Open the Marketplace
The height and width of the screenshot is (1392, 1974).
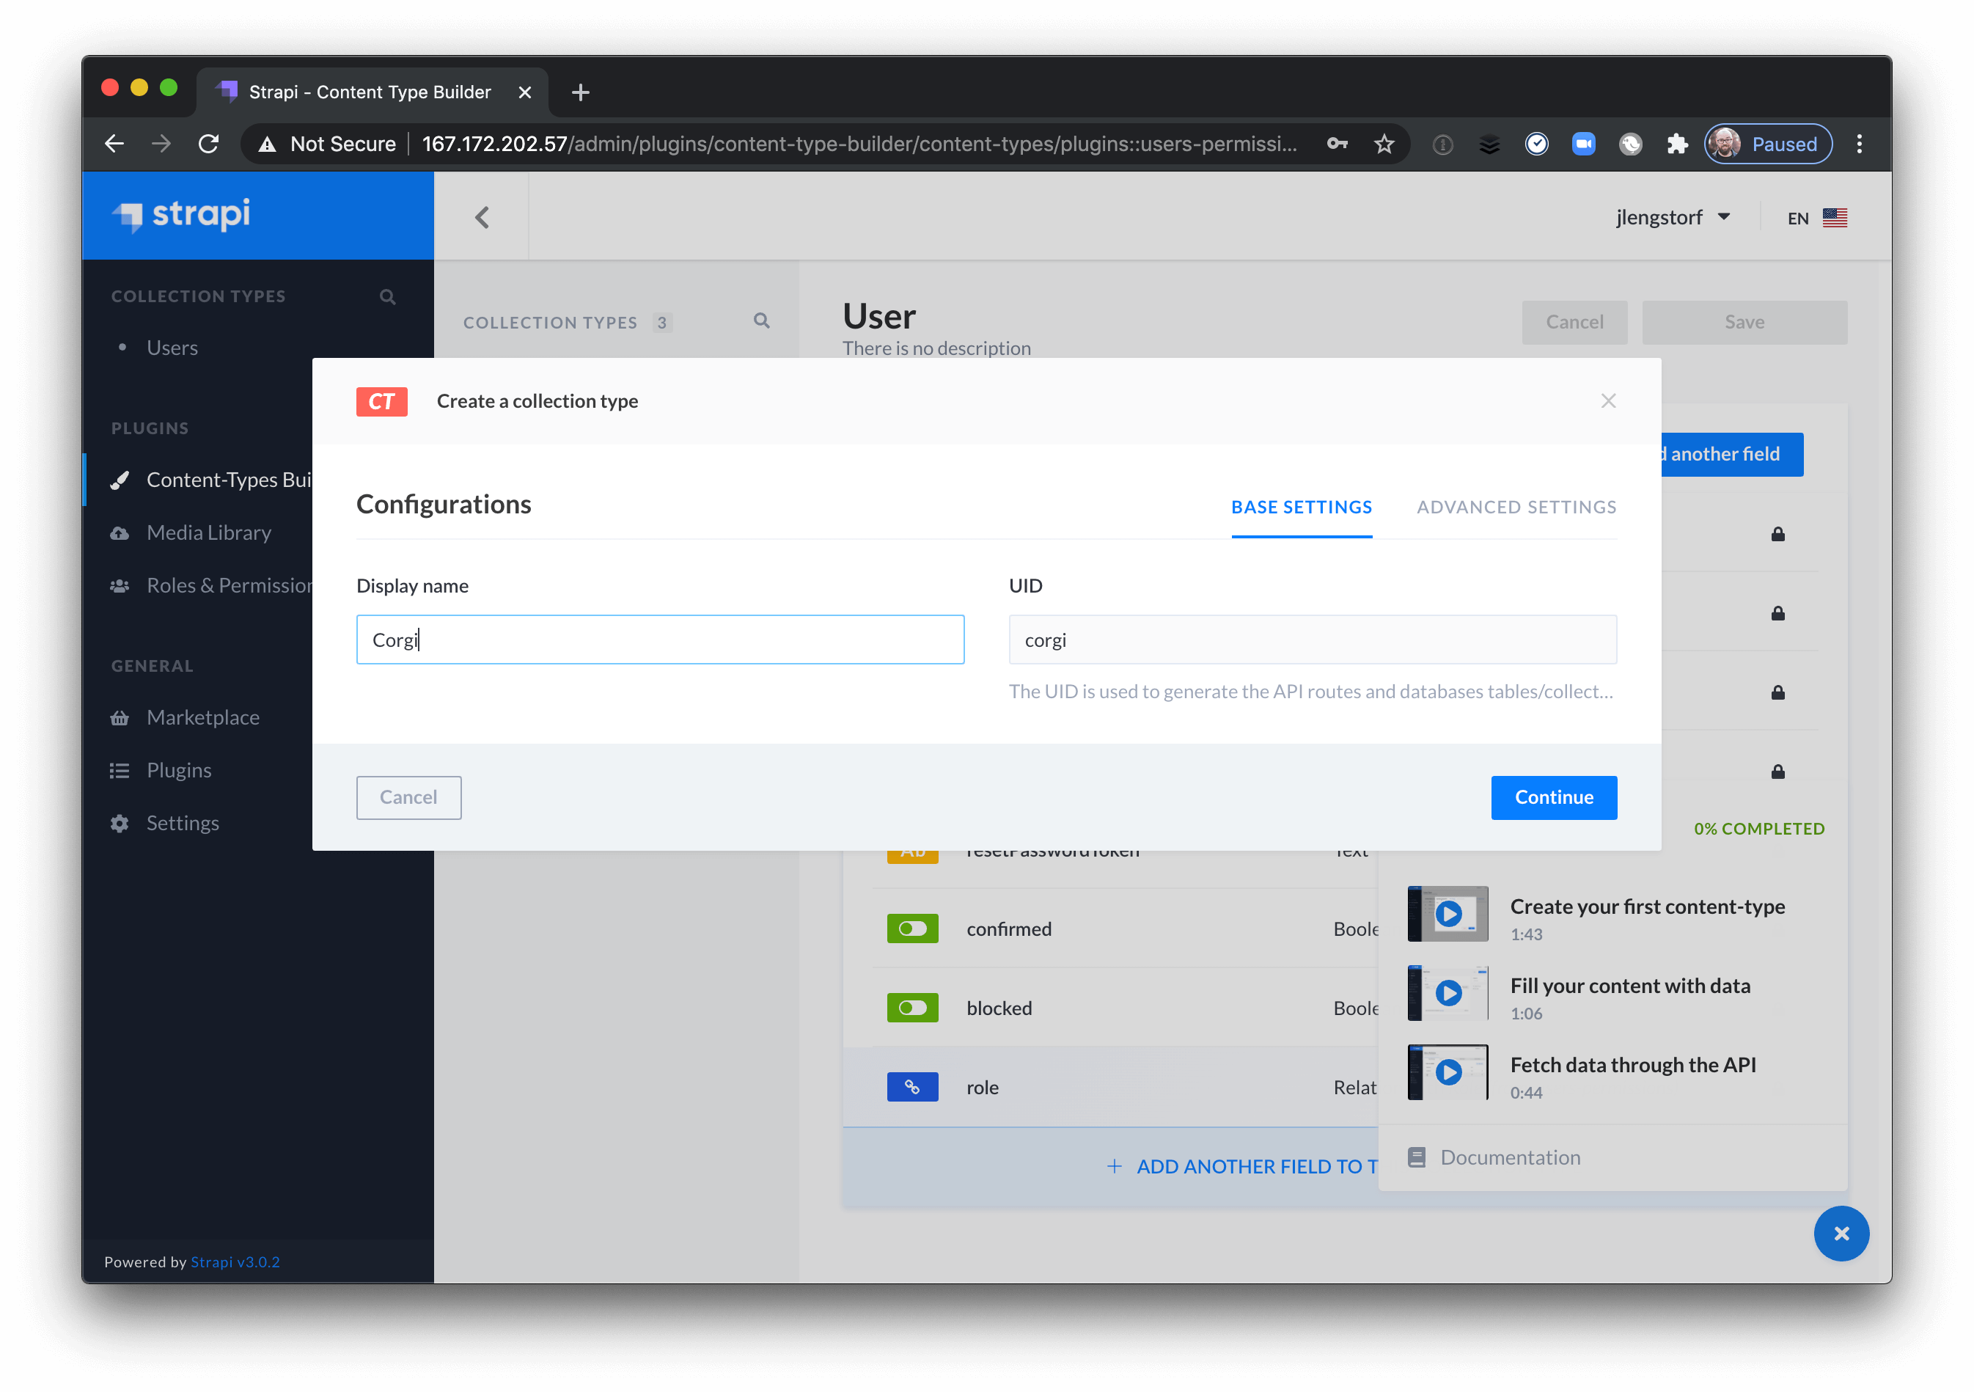point(203,717)
